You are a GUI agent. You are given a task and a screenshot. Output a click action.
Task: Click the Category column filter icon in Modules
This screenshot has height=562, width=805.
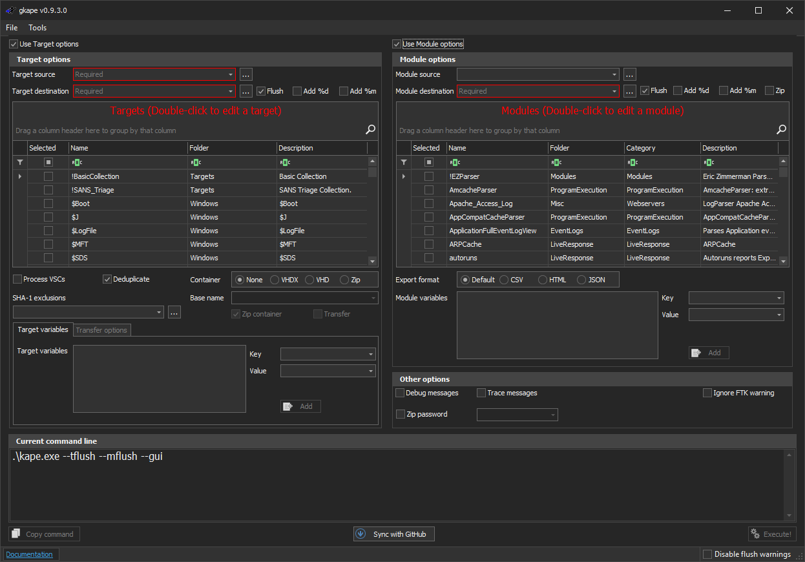point(632,162)
